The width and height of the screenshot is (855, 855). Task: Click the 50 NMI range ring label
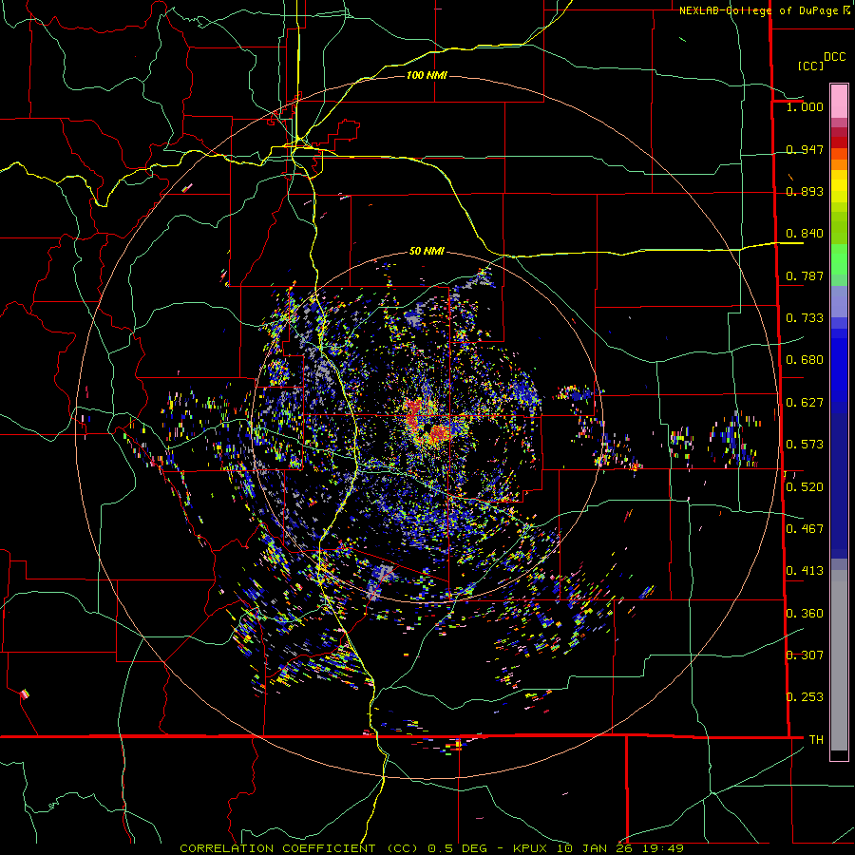(x=427, y=252)
